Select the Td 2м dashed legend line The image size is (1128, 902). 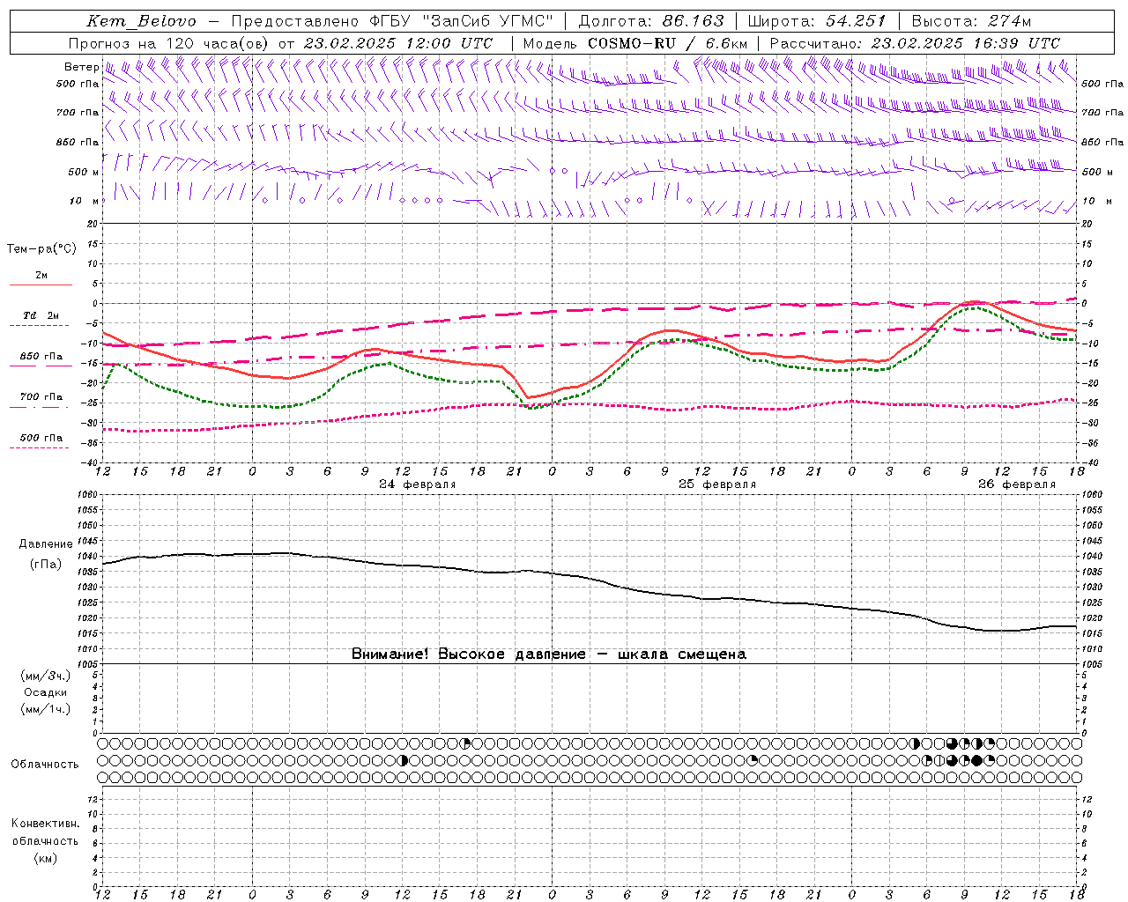(x=39, y=325)
